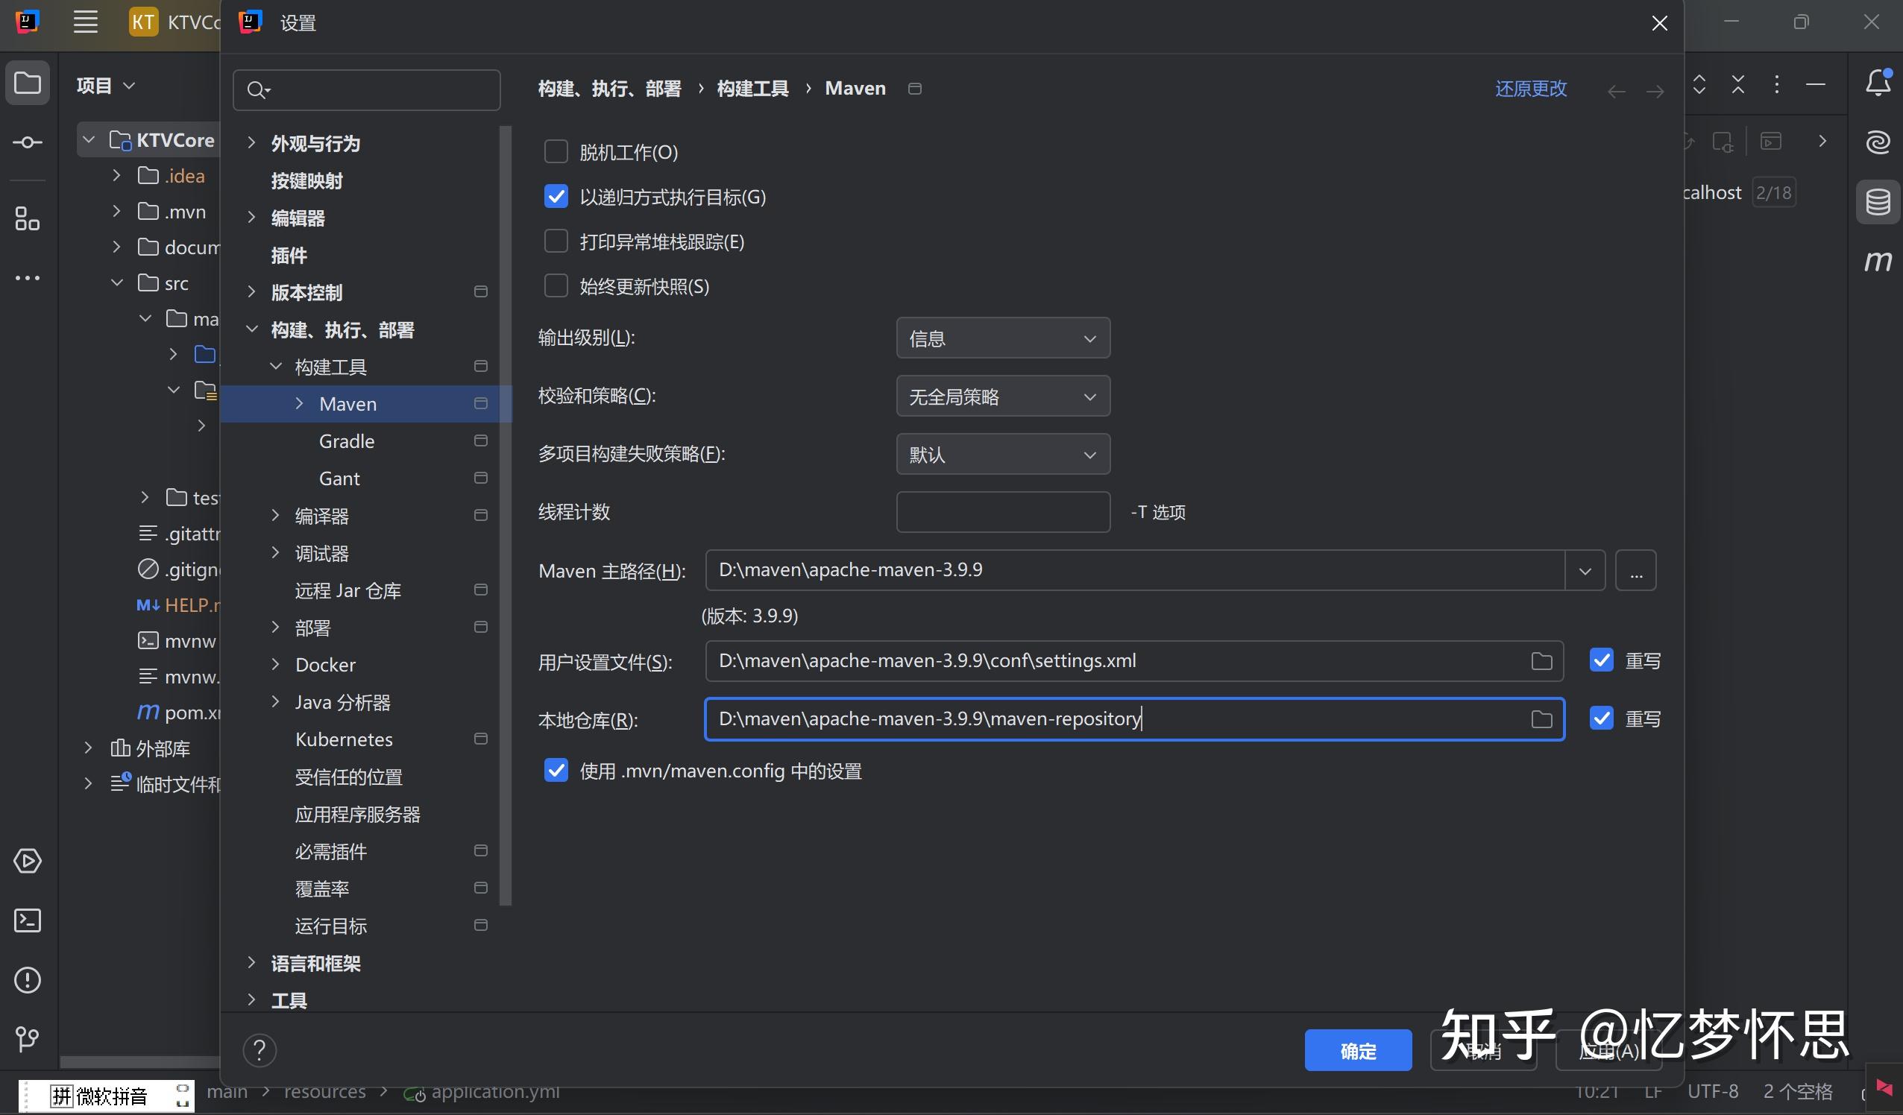Viewport: 1903px width, 1115px height.
Task: Open the Maven tool window icon
Action: (1878, 261)
